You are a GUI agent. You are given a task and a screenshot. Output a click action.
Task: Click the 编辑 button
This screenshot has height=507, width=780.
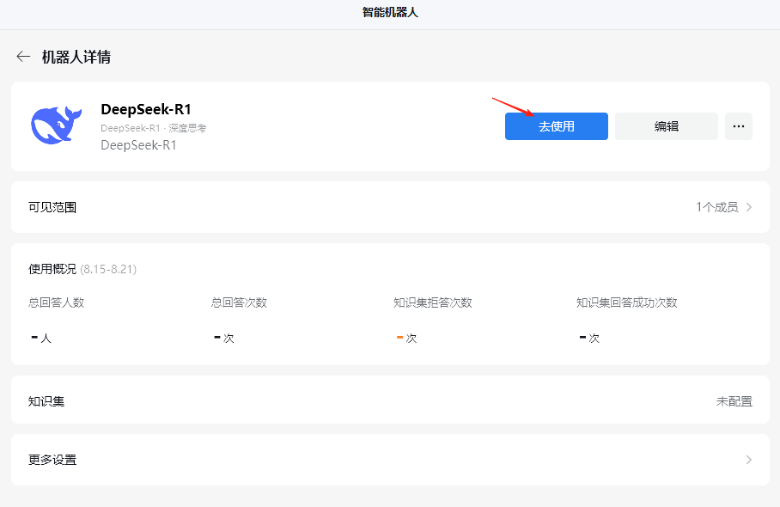click(x=666, y=126)
